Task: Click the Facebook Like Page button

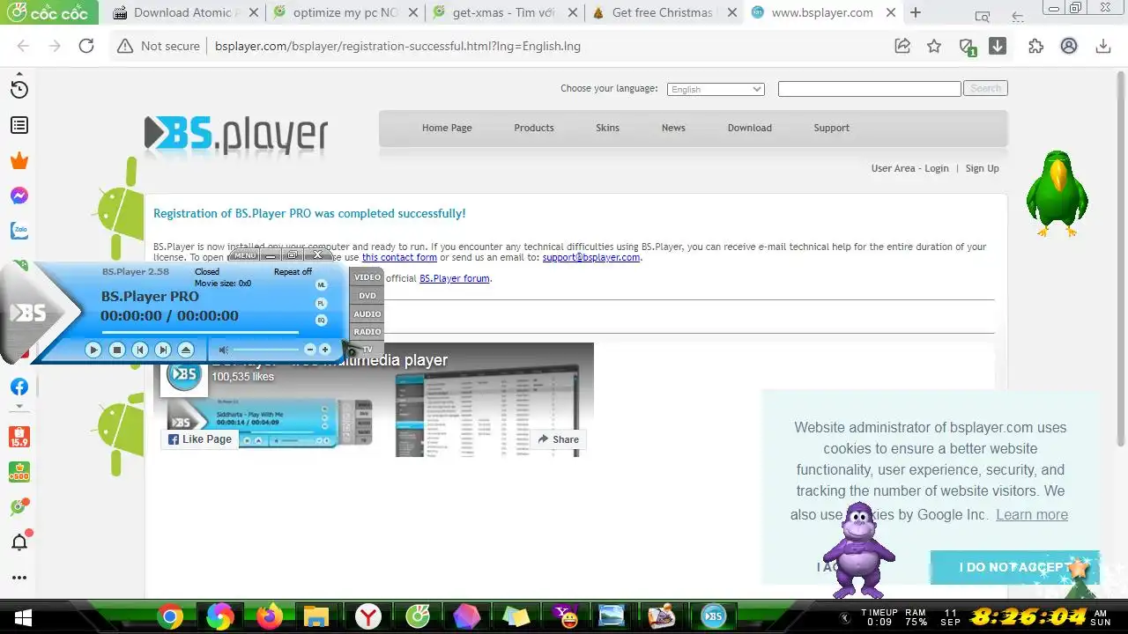Action: (x=200, y=439)
